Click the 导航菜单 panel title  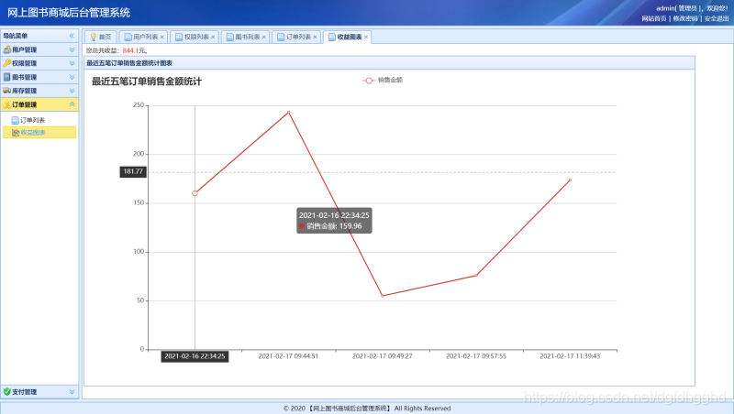15,36
